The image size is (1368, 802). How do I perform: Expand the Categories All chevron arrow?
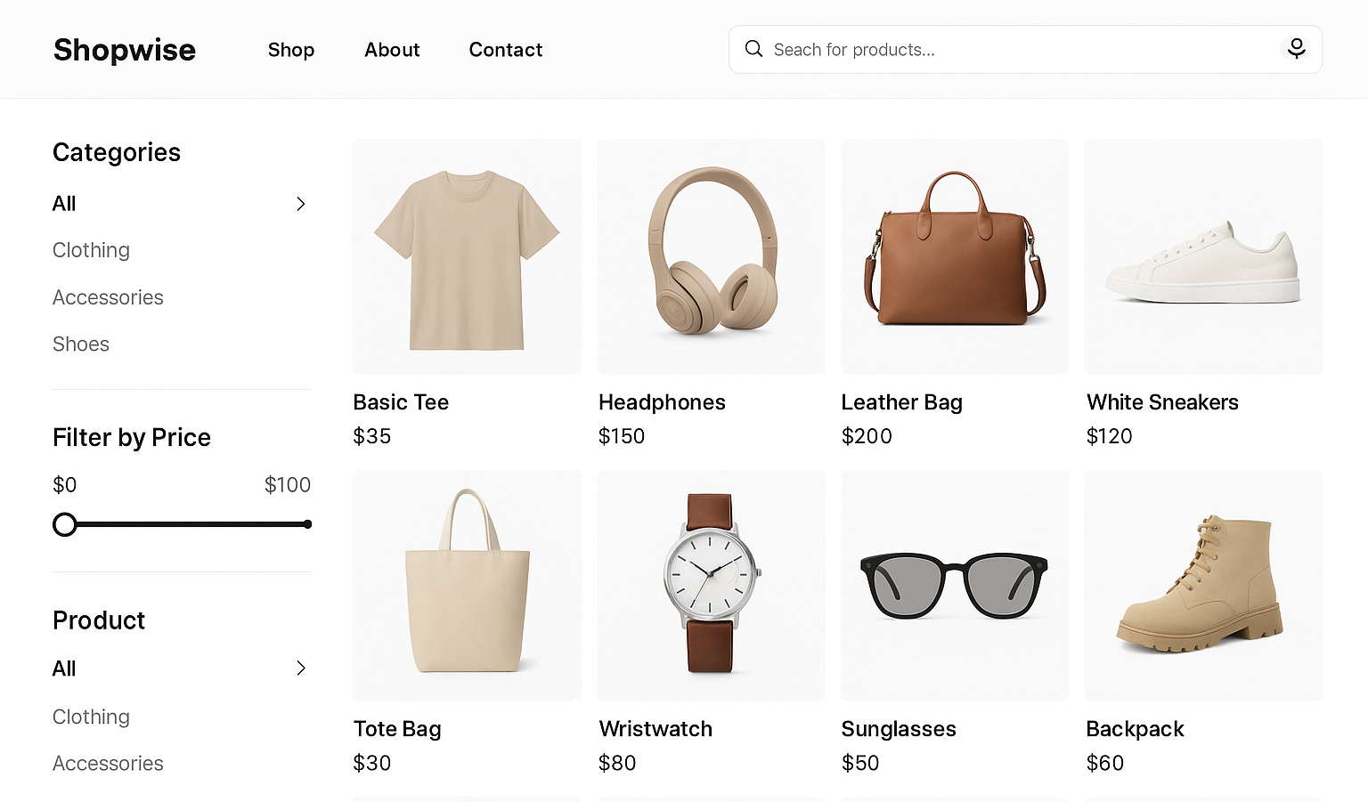tap(301, 204)
